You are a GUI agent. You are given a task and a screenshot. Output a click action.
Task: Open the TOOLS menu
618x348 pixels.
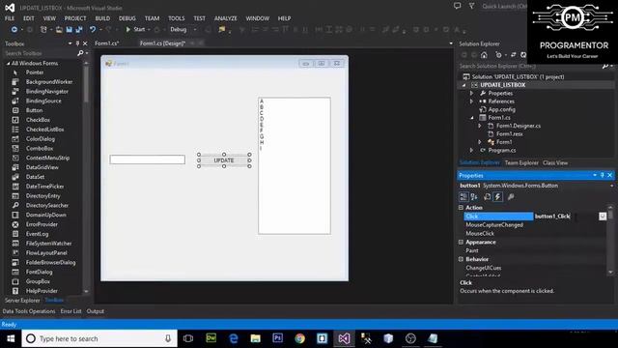176,18
